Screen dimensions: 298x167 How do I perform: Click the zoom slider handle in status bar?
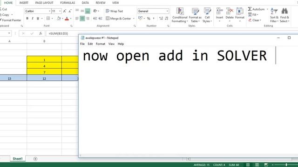pyautogui.click(x=286, y=165)
